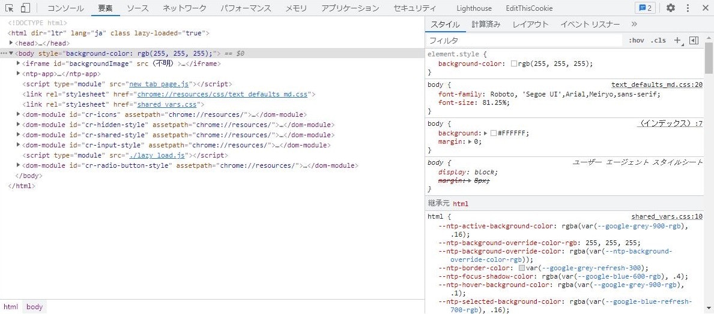Show more sidebar tabs with the » chevron
Viewport: 714px width, 314px height.
pos(634,25)
